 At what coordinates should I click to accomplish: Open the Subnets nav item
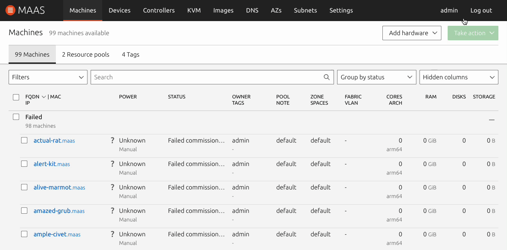[x=305, y=11]
